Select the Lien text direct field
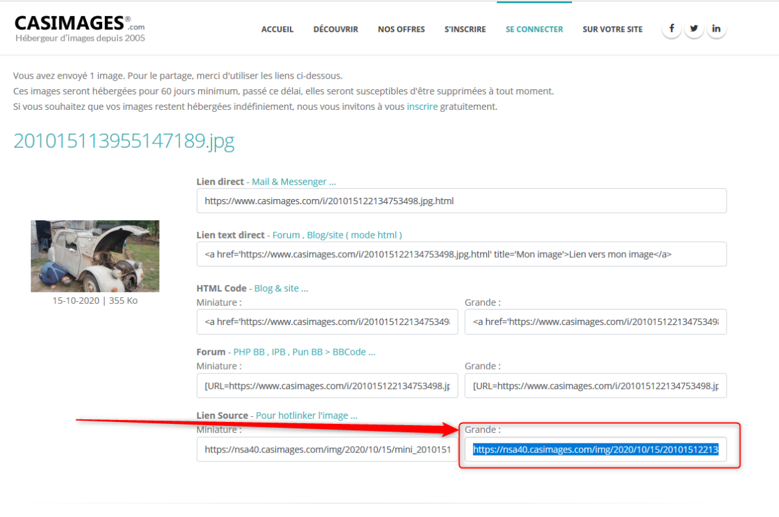The width and height of the screenshot is (779, 517). (461, 255)
